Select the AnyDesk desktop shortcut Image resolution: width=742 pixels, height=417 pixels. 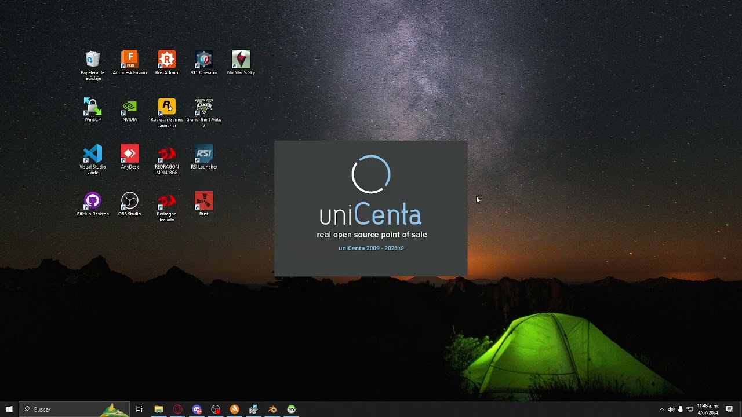[x=130, y=157]
